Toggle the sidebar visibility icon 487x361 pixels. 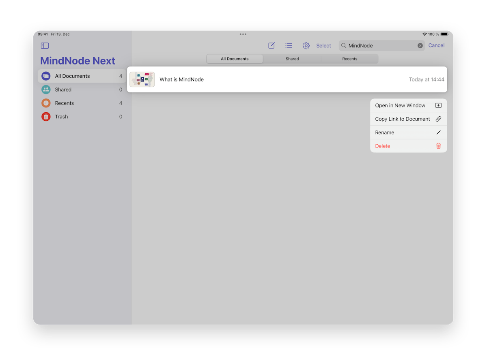(45, 45)
